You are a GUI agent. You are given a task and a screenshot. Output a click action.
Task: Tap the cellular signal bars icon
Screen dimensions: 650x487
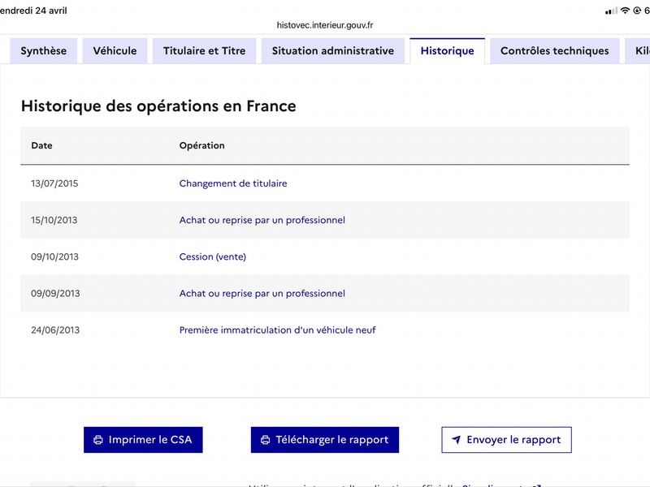(611, 11)
